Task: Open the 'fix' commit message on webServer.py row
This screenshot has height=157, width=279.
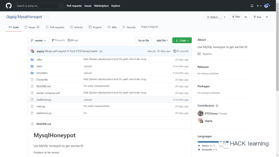Action: (x=85, y=113)
